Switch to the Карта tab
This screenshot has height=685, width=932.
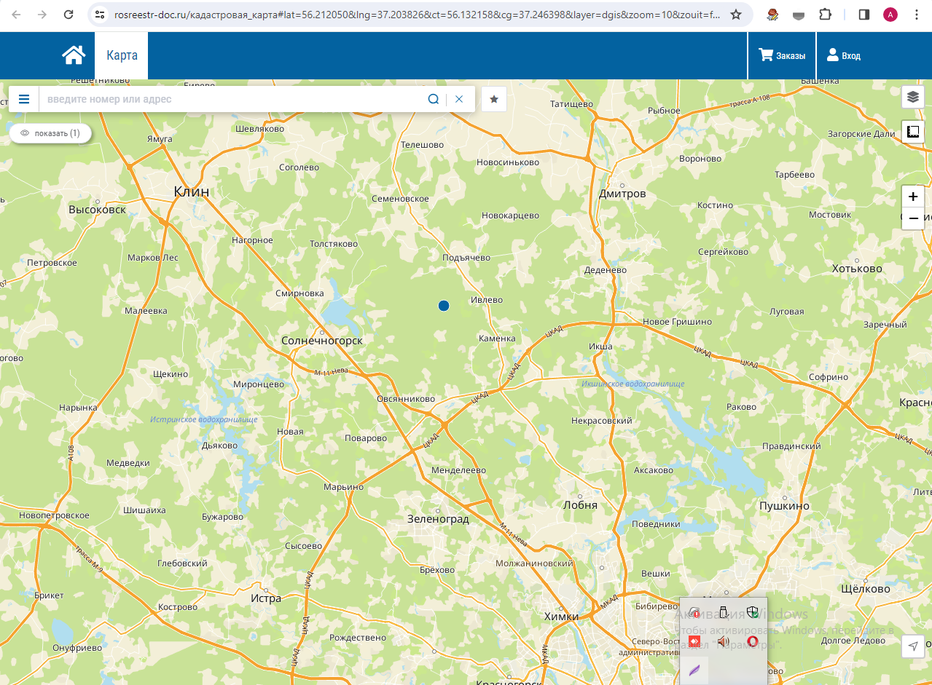(122, 55)
